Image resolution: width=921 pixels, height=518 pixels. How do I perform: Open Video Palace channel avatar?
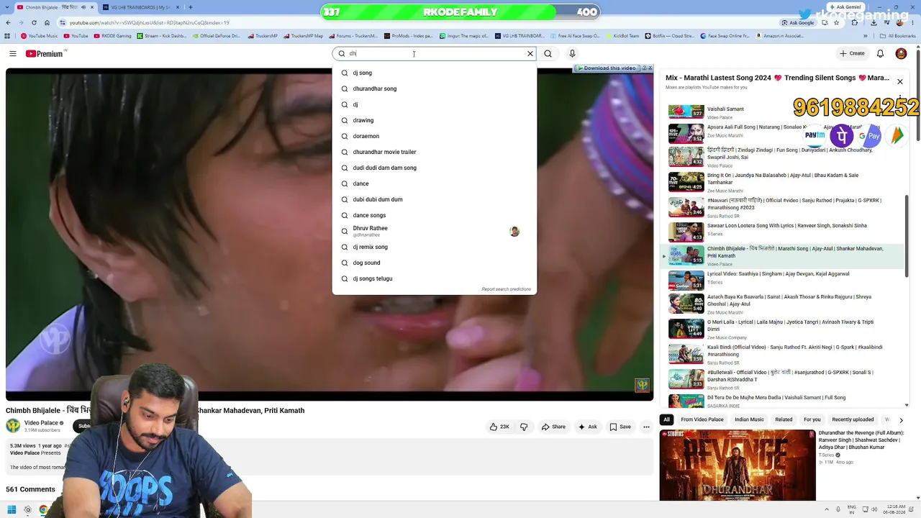(13, 426)
